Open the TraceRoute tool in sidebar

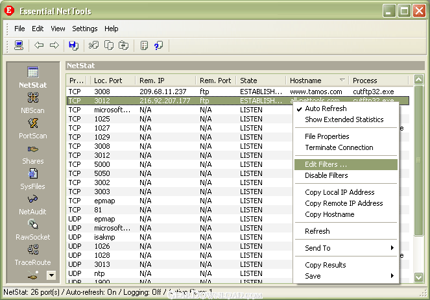(x=33, y=255)
